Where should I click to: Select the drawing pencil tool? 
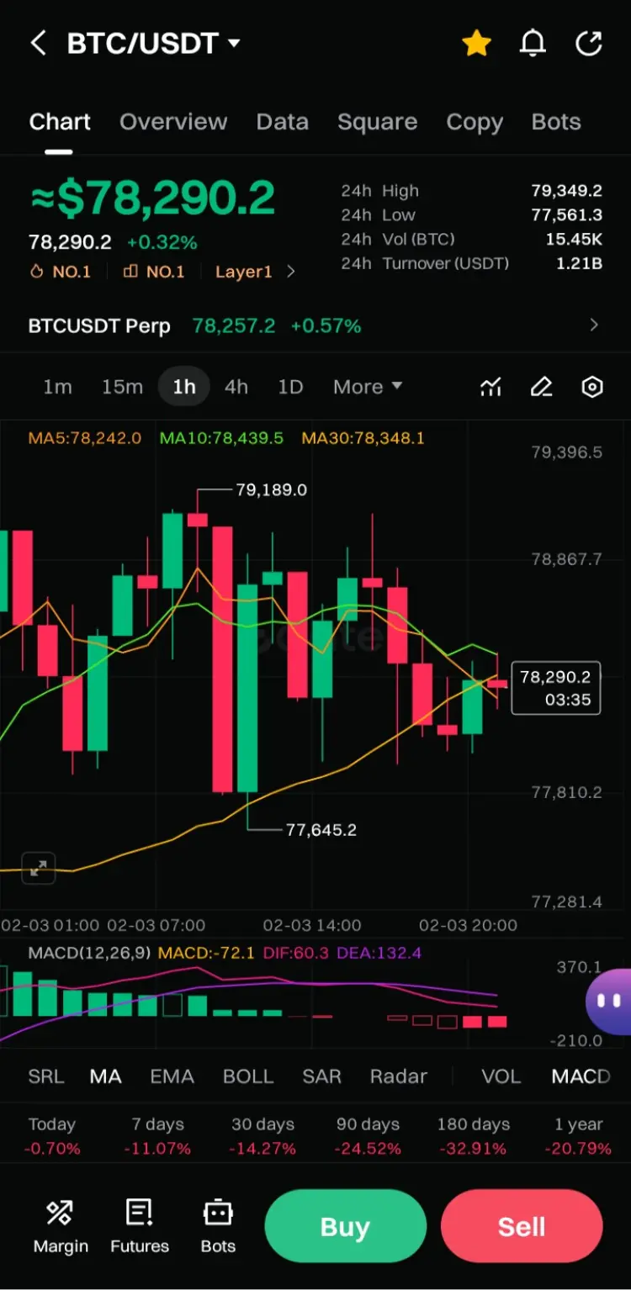click(542, 387)
